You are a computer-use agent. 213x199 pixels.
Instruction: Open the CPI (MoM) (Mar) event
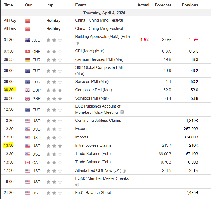pyautogui.click(x=90, y=51)
